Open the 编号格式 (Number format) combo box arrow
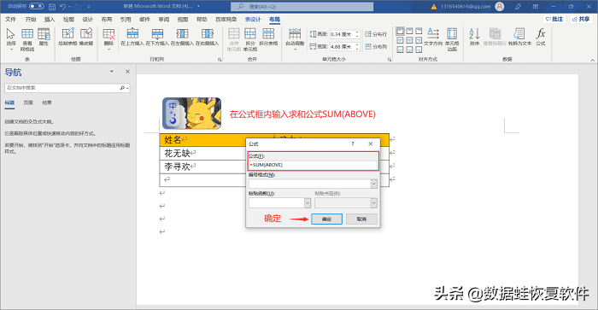Viewport: 598px width, 310px height. click(x=374, y=184)
